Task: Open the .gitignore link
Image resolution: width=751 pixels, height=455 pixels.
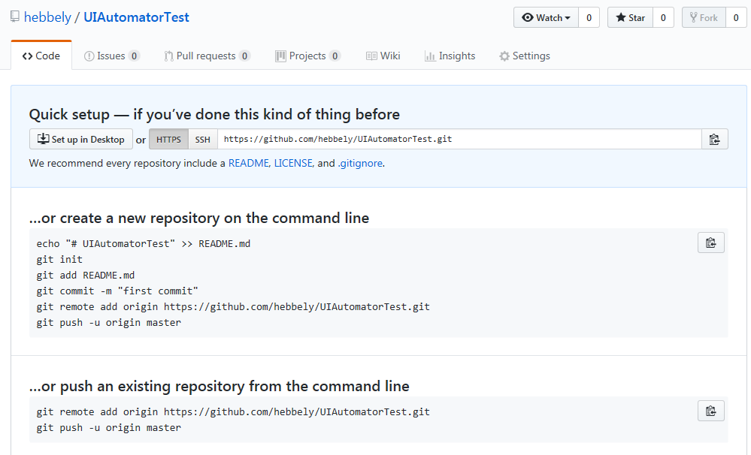Action: coord(360,163)
